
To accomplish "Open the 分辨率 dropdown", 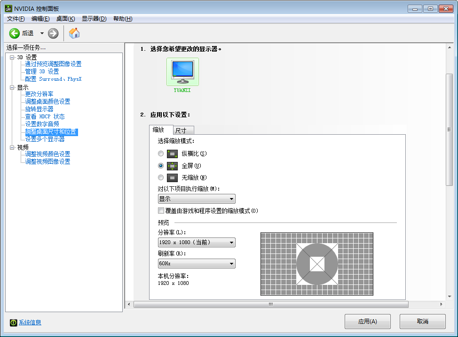I will pyautogui.click(x=197, y=242).
